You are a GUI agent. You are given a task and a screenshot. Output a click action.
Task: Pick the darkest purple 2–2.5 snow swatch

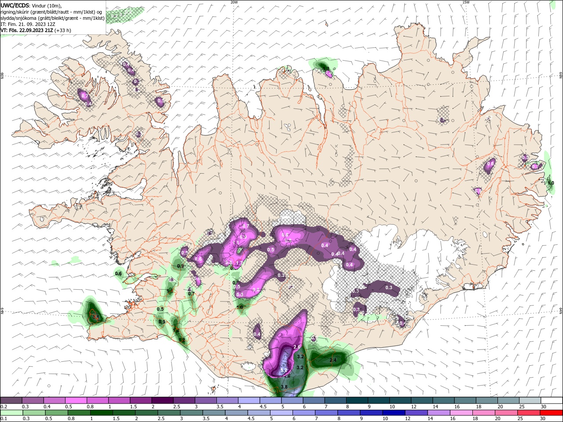(162, 400)
